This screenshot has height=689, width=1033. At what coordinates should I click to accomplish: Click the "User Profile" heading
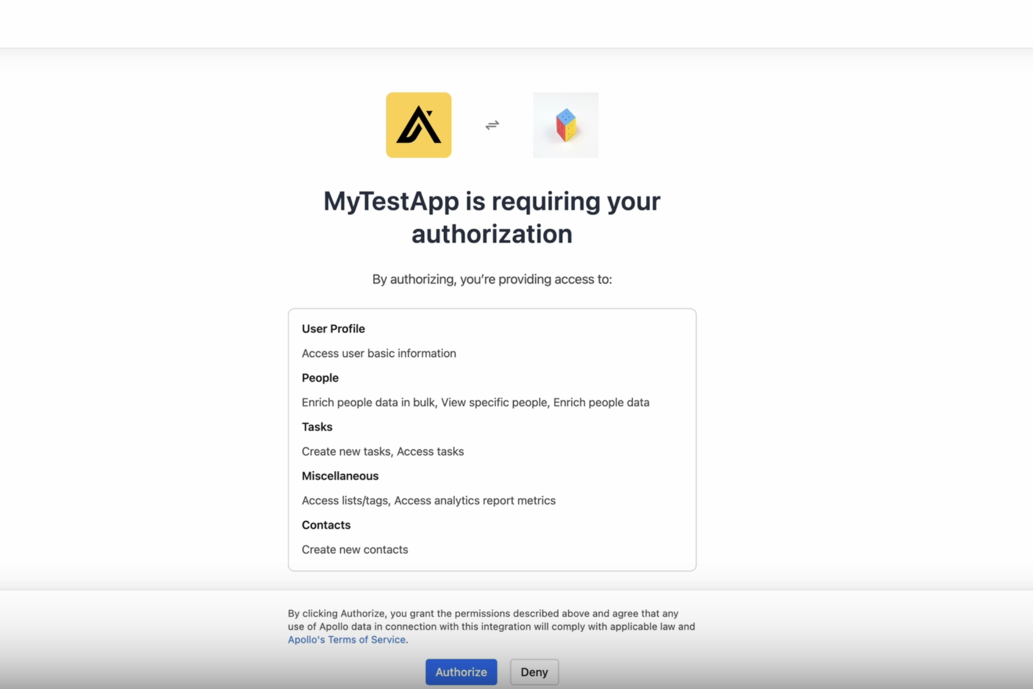[333, 329]
